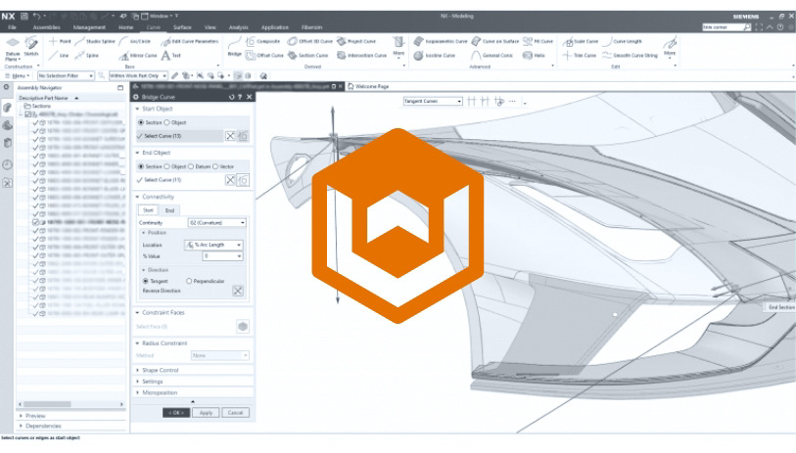Screen dimensions: 796x453
Task: Select the Section Curve tool
Action: click(308, 56)
